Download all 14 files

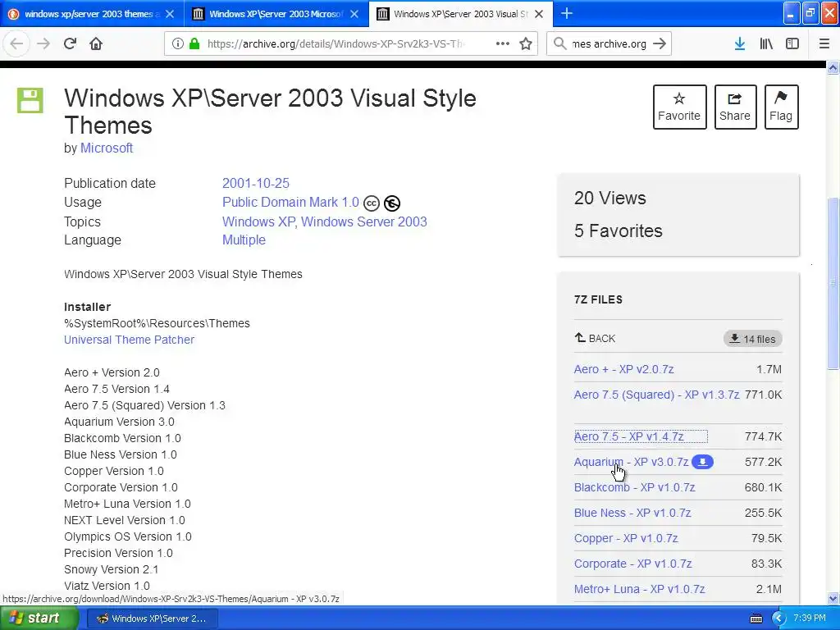pyautogui.click(x=753, y=339)
